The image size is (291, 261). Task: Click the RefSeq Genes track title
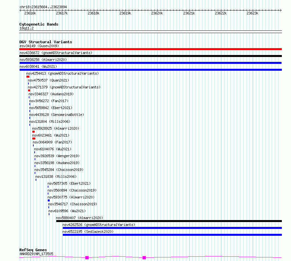[x=33, y=250]
